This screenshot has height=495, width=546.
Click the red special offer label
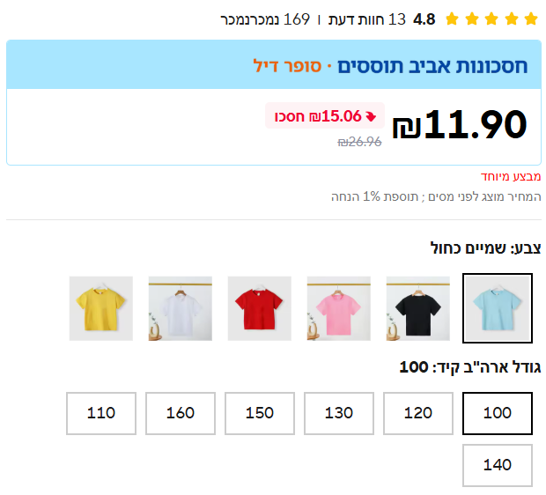511,176
